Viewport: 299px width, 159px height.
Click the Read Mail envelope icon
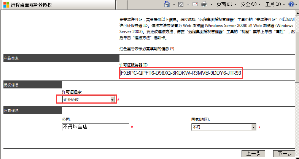click(x=195, y=5)
